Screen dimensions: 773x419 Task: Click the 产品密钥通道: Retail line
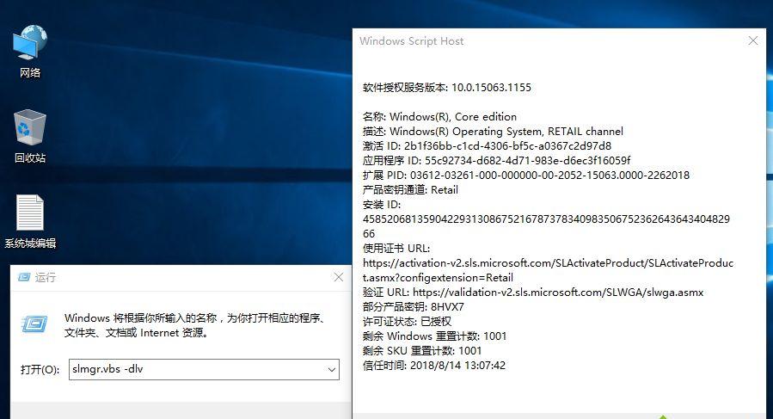(410, 190)
